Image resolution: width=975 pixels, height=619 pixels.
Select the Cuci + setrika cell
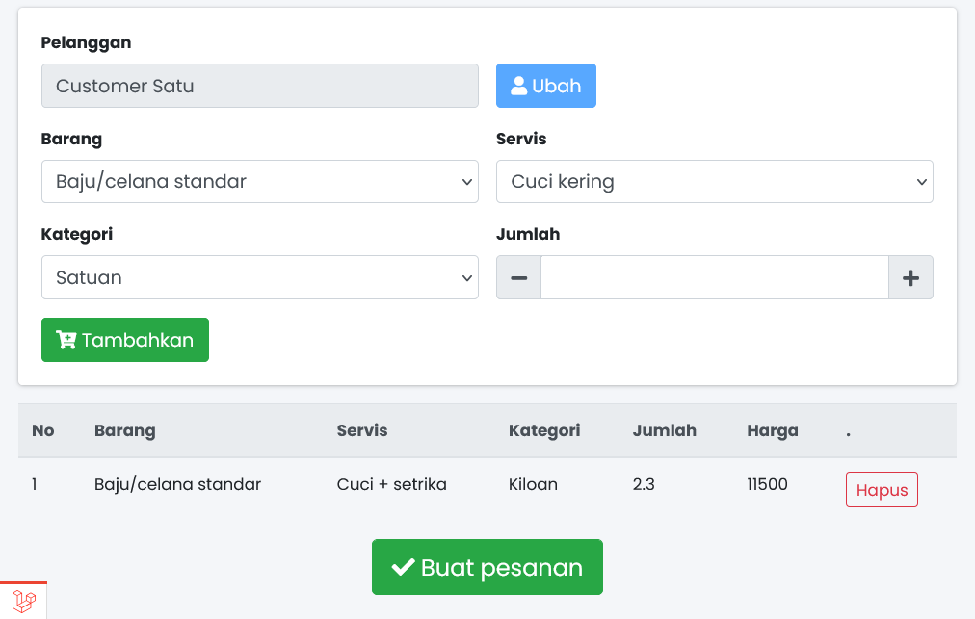[x=391, y=484]
